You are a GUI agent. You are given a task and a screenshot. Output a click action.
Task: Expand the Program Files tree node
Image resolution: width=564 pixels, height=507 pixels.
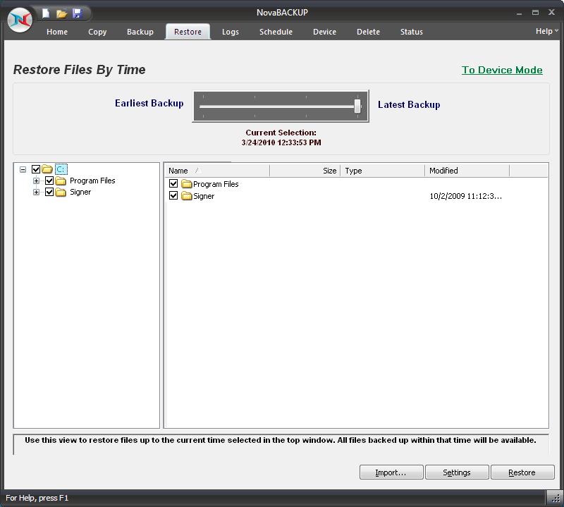[x=36, y=181]
